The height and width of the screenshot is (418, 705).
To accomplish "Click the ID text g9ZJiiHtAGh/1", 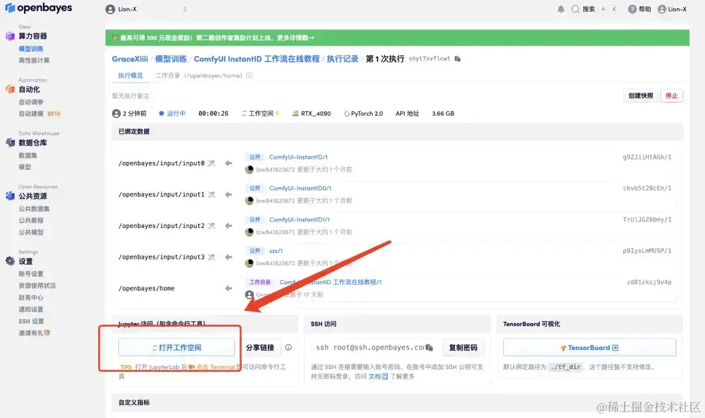I will coord(647,157).
